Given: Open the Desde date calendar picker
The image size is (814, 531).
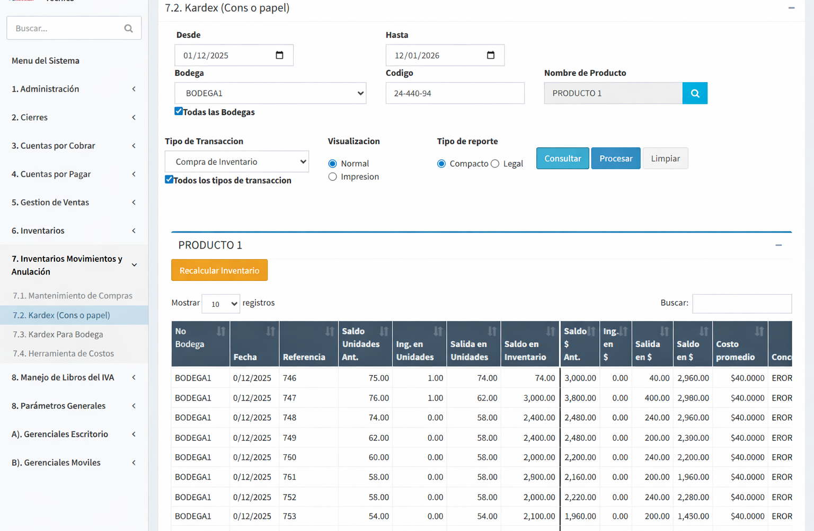Looking at the screenshot, I should (279, 55).
